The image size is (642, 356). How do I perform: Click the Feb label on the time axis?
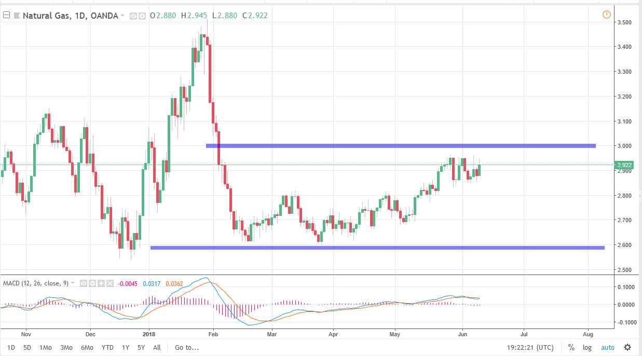[x=213, y=334]
